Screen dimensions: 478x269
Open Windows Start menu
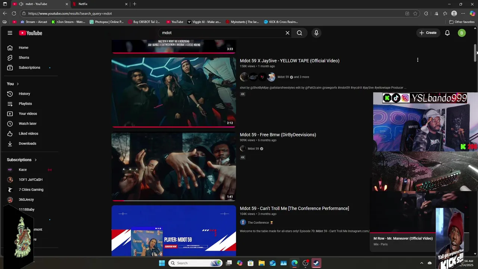162,263
